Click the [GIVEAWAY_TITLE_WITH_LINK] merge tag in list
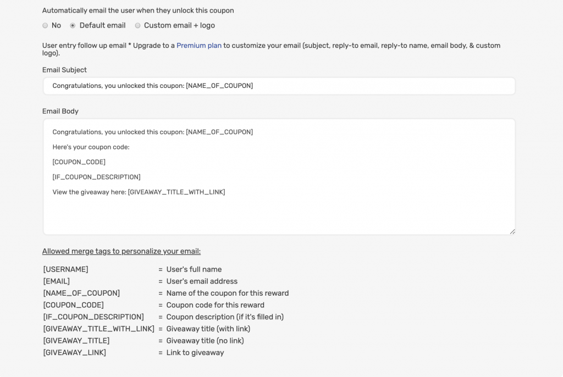 pos(99,329)
